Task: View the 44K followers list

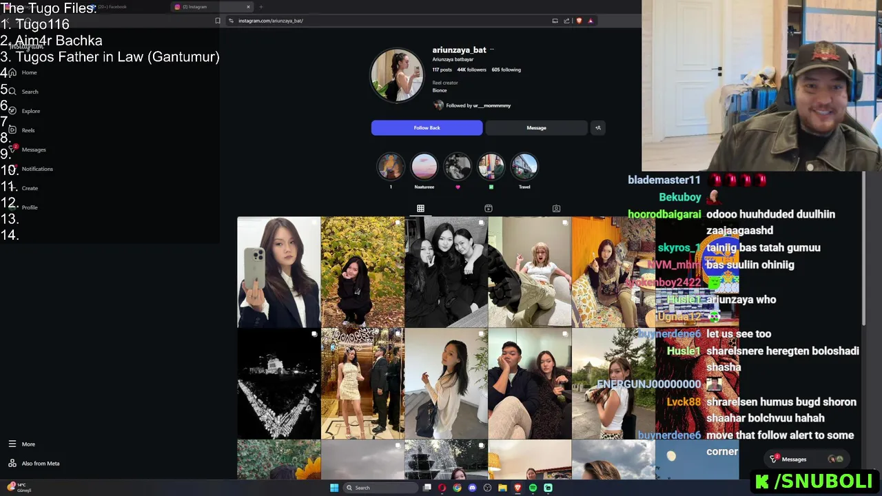Action: (471, 70)
